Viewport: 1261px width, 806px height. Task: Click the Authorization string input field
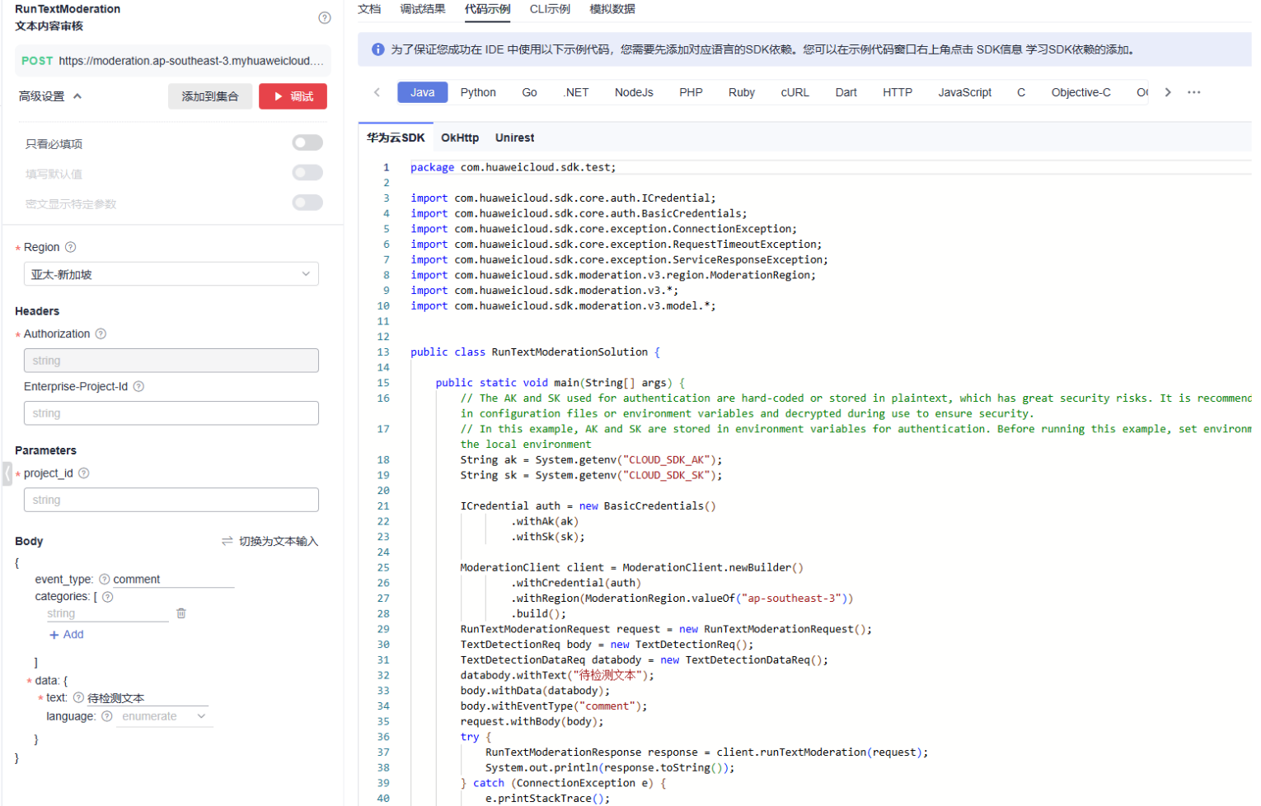pyautogui.click(x=171, y=361)
